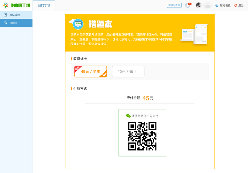Click the history icon beside 错题本
The height and width of the screenshot is (173, 248).
(x=6, y=23)
